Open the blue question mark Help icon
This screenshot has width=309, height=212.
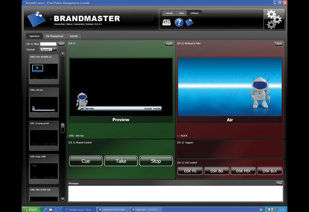point(179,22)
